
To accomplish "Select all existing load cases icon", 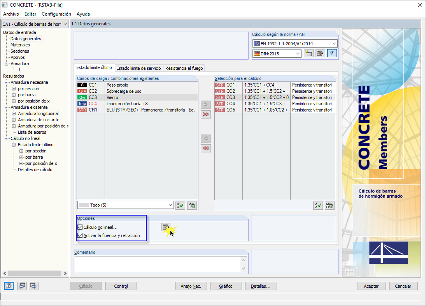I will (x=180, y=205).
